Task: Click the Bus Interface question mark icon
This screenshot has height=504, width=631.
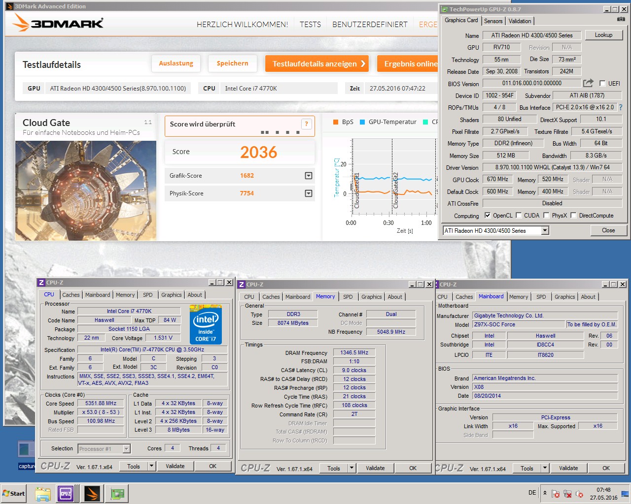Action: point(621,107)
